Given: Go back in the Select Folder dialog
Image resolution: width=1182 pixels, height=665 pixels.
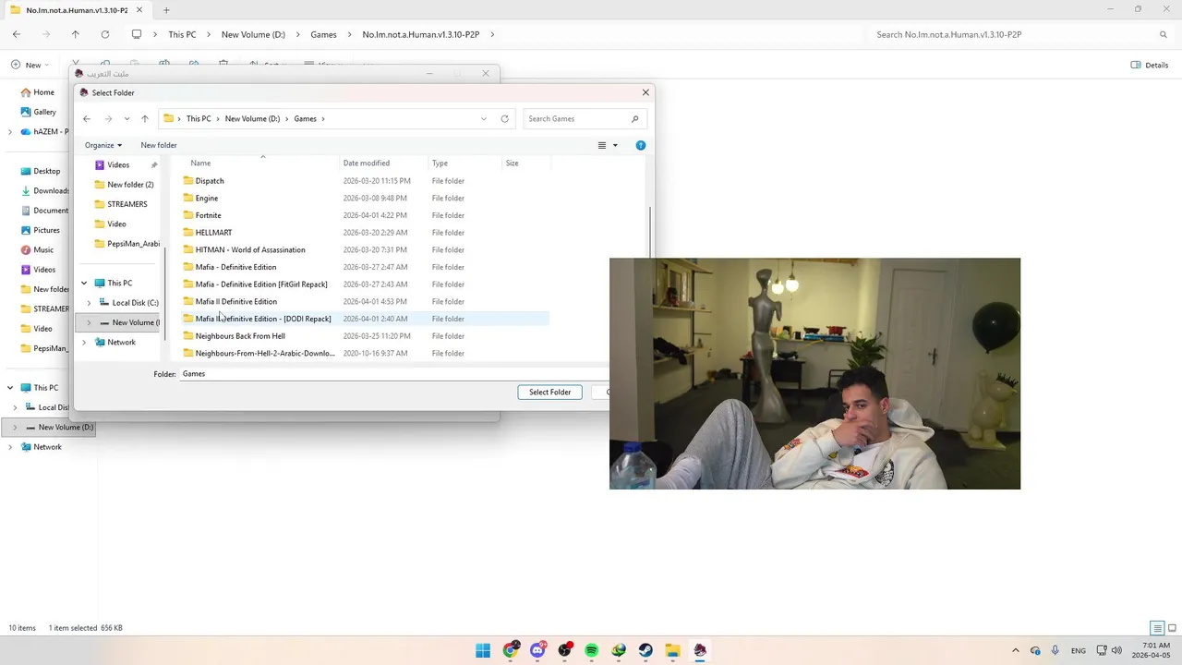Looking at the screenshot, I should (x=87, y=118).
